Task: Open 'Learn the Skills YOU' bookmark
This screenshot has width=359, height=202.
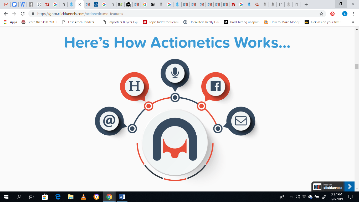Action: [39, 22]
